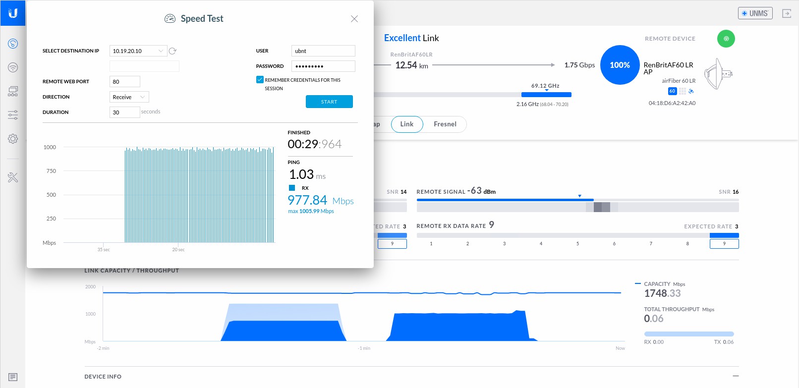799x388 pixels.
Task: Click the green remote device status icon
Action: (726, 39)
